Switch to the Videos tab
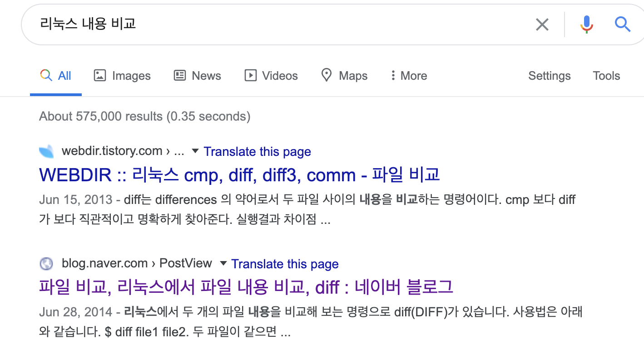The width and height of the screenshot is (644, 339). [271, 76]
